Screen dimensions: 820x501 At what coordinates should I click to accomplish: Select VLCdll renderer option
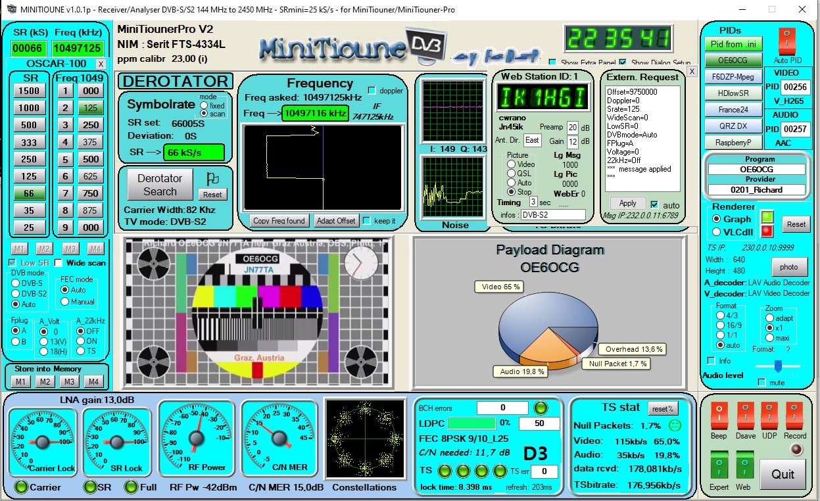pos(717,231)
